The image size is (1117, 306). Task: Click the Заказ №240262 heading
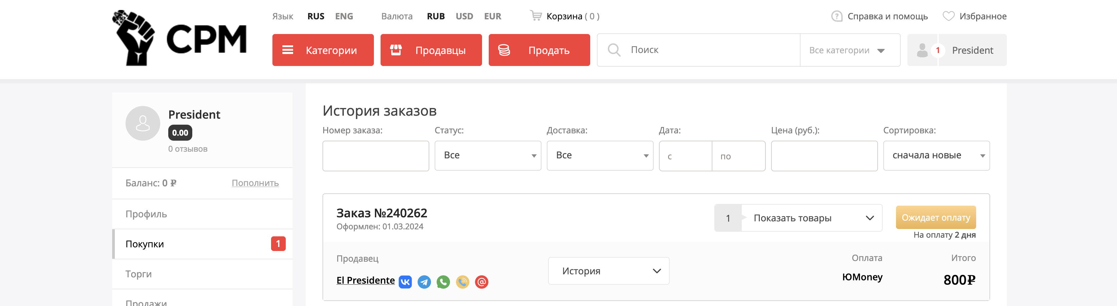(x=382, y=213)
